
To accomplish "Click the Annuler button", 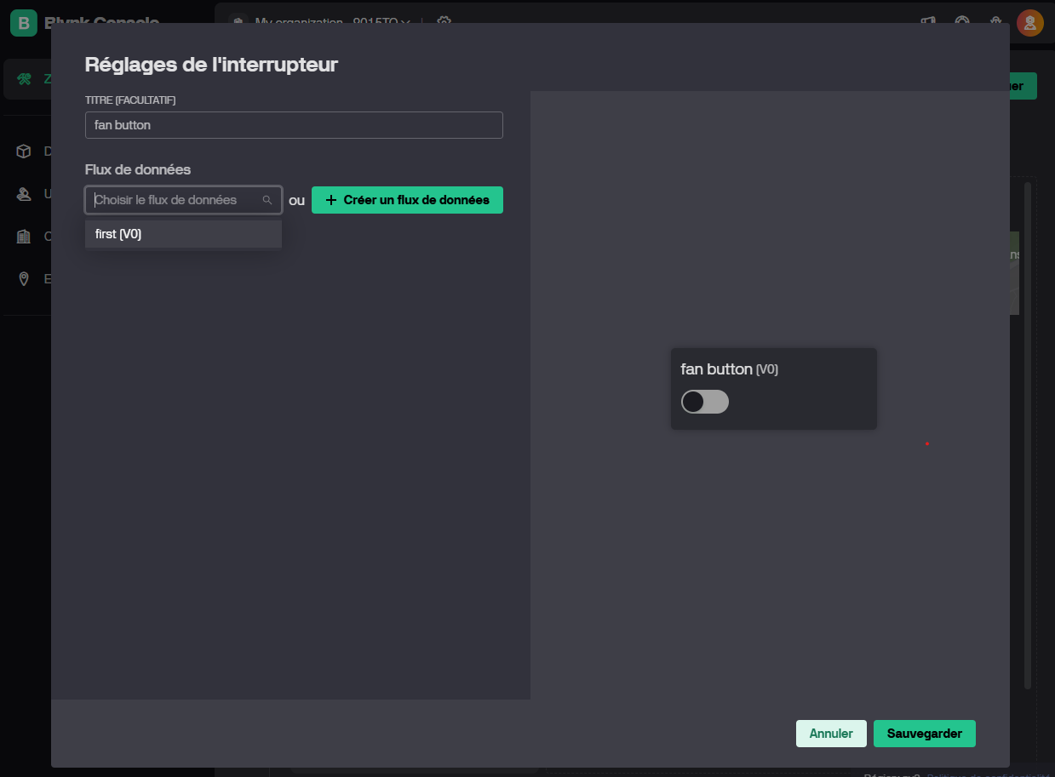I will point(831,734).
